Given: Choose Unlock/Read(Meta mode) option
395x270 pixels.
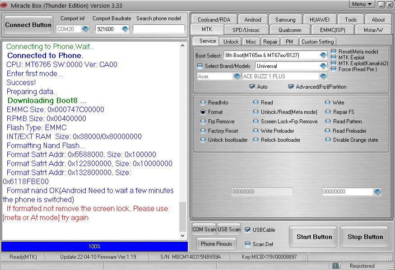Looking at the screenshot, I should coord(256,112).
